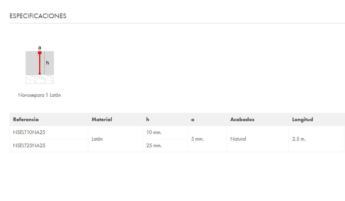
Task: Select the Novosepara 1 Latón caption
Action: click(x=39, y=95)
